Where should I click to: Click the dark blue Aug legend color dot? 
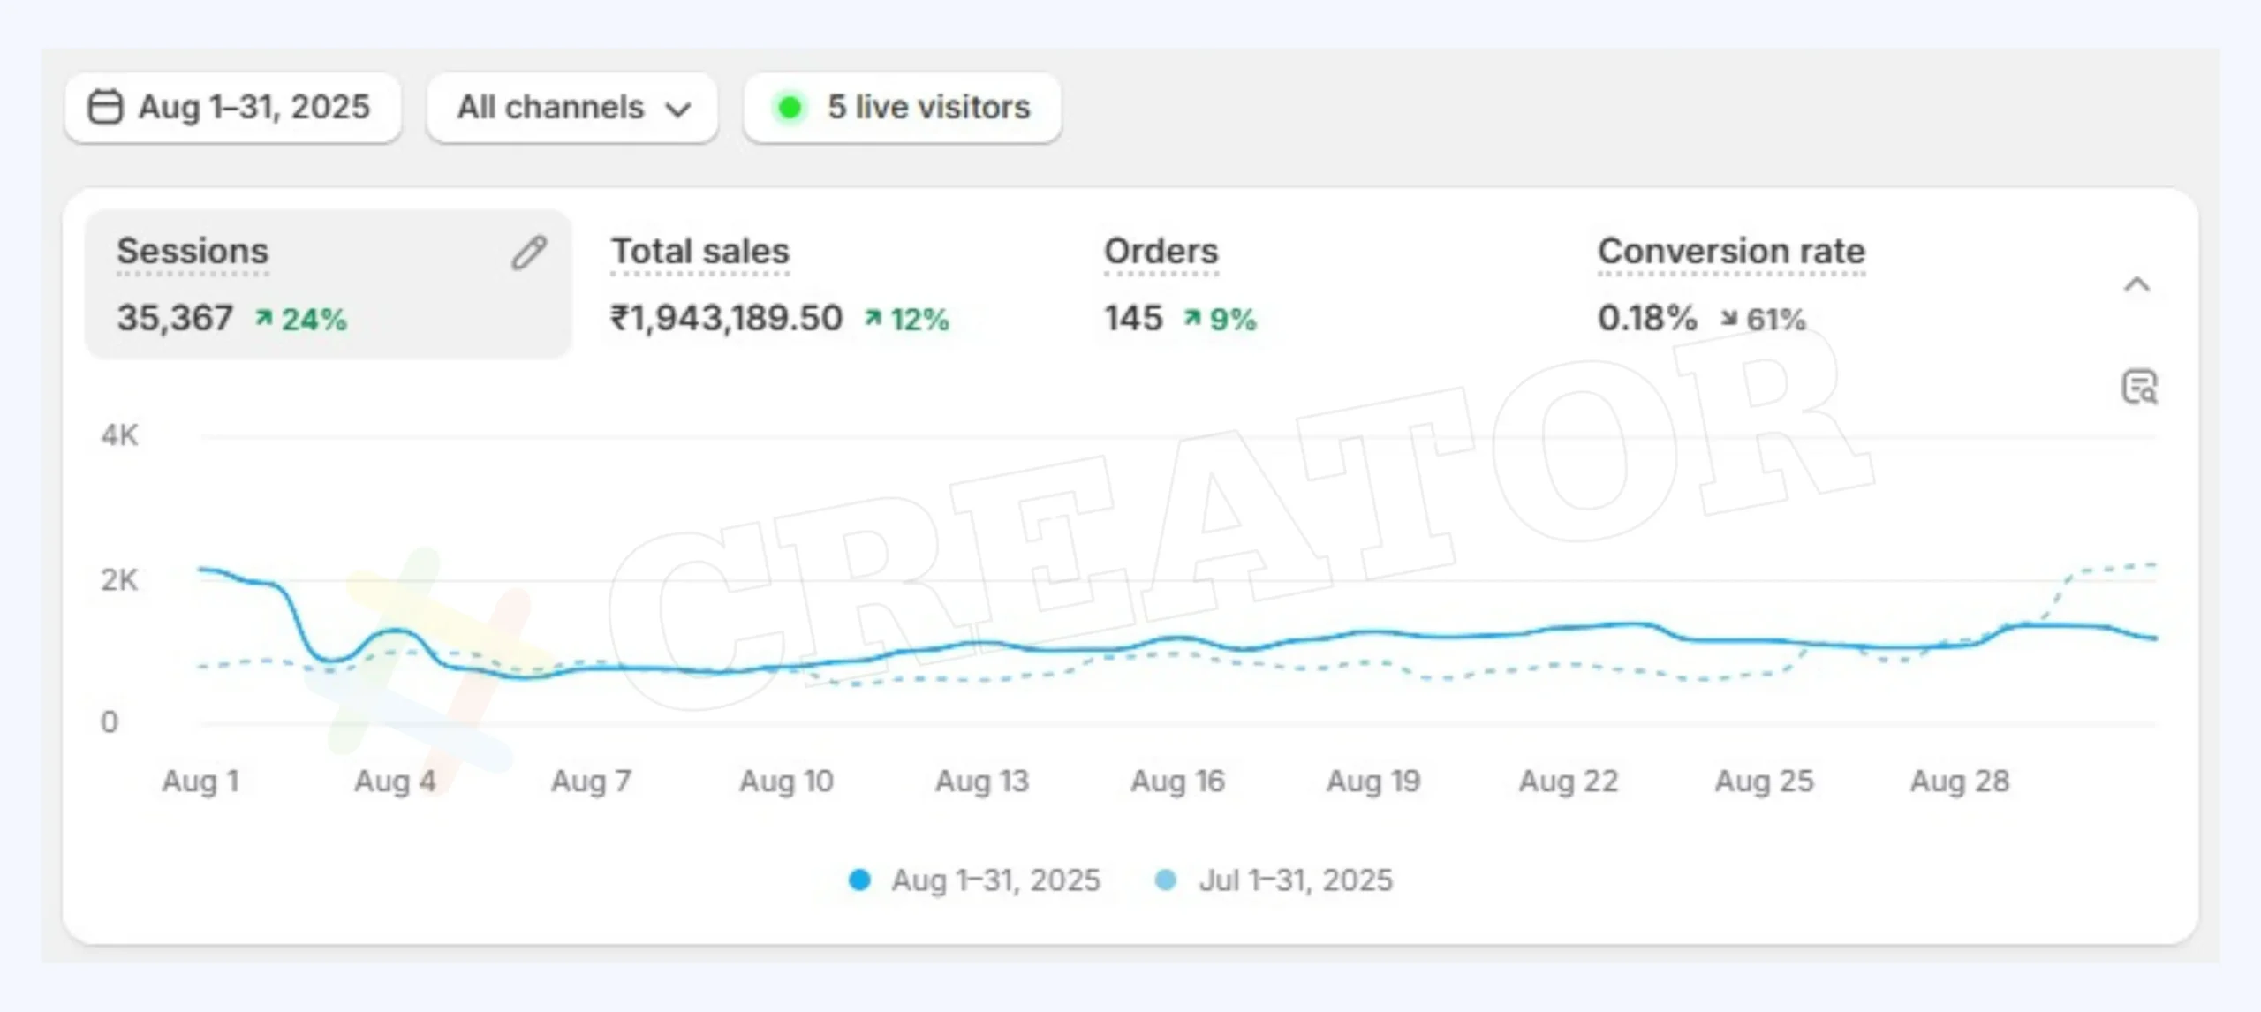click(858, 880)
